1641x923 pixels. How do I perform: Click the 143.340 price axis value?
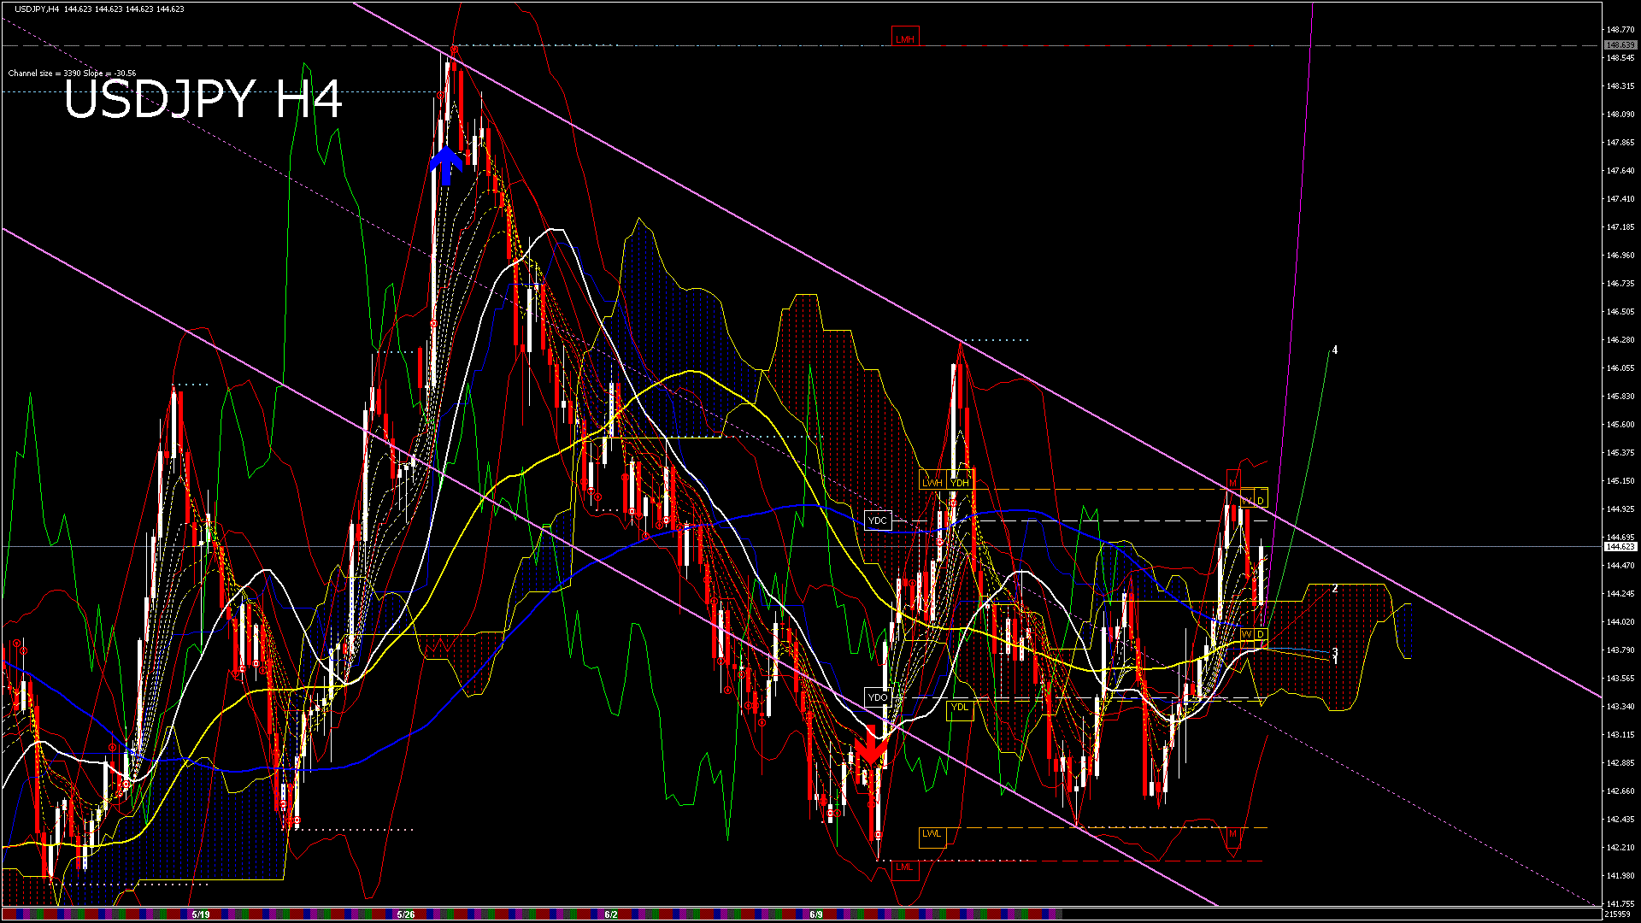(1620, 707)
